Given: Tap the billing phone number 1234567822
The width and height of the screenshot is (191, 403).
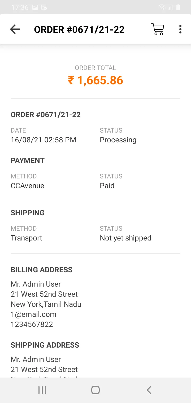Looking at the screenshot, I should click(32, 325).
